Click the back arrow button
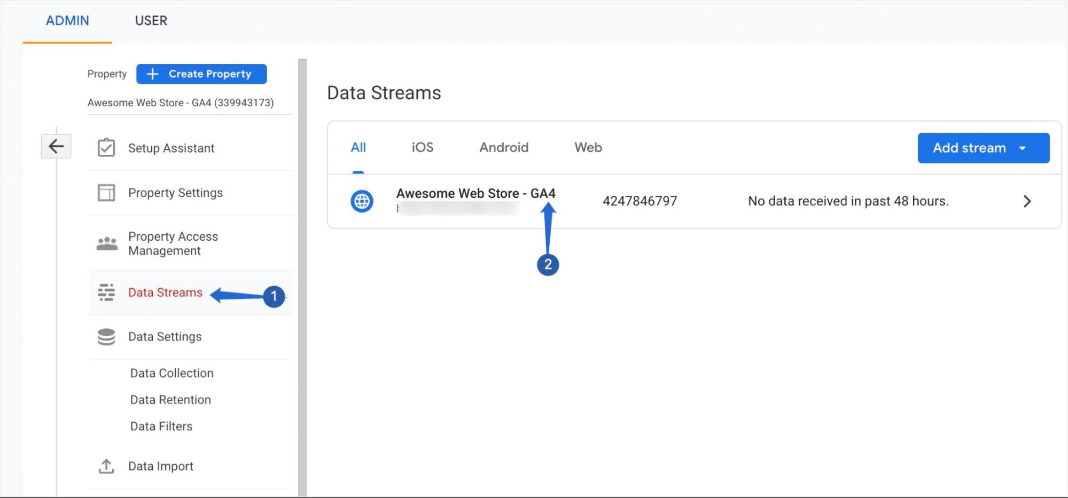 coord(56,146)
